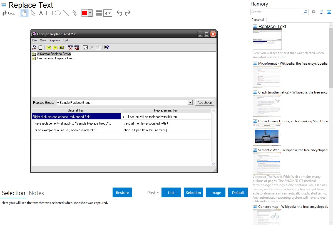333x225 pixels.
Task: Click the Flamory Search input field
Action: coord(277,12)
